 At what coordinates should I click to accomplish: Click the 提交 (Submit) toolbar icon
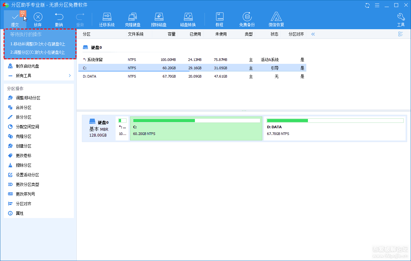(x=15, y=19)
